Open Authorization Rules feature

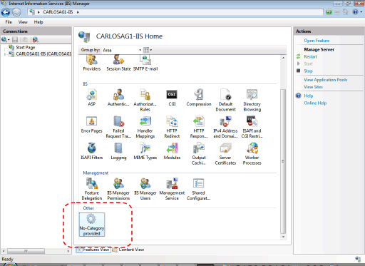[145, 100]
